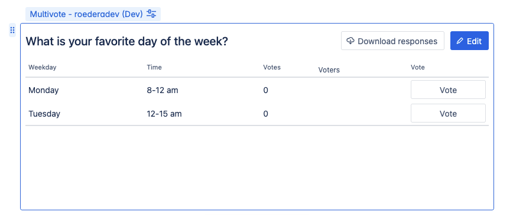Click the drag handle dots icon
Viewport: 513px width, 215px height.
[x=12, y=31]
